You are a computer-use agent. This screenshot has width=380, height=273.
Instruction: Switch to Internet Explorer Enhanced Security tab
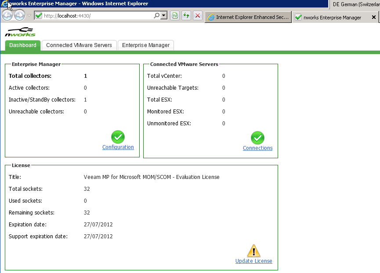[248, 17]
